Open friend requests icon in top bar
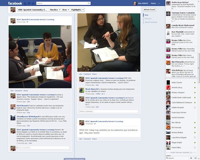This screenshot has width=200, height=160. click(x=25, y=3)
